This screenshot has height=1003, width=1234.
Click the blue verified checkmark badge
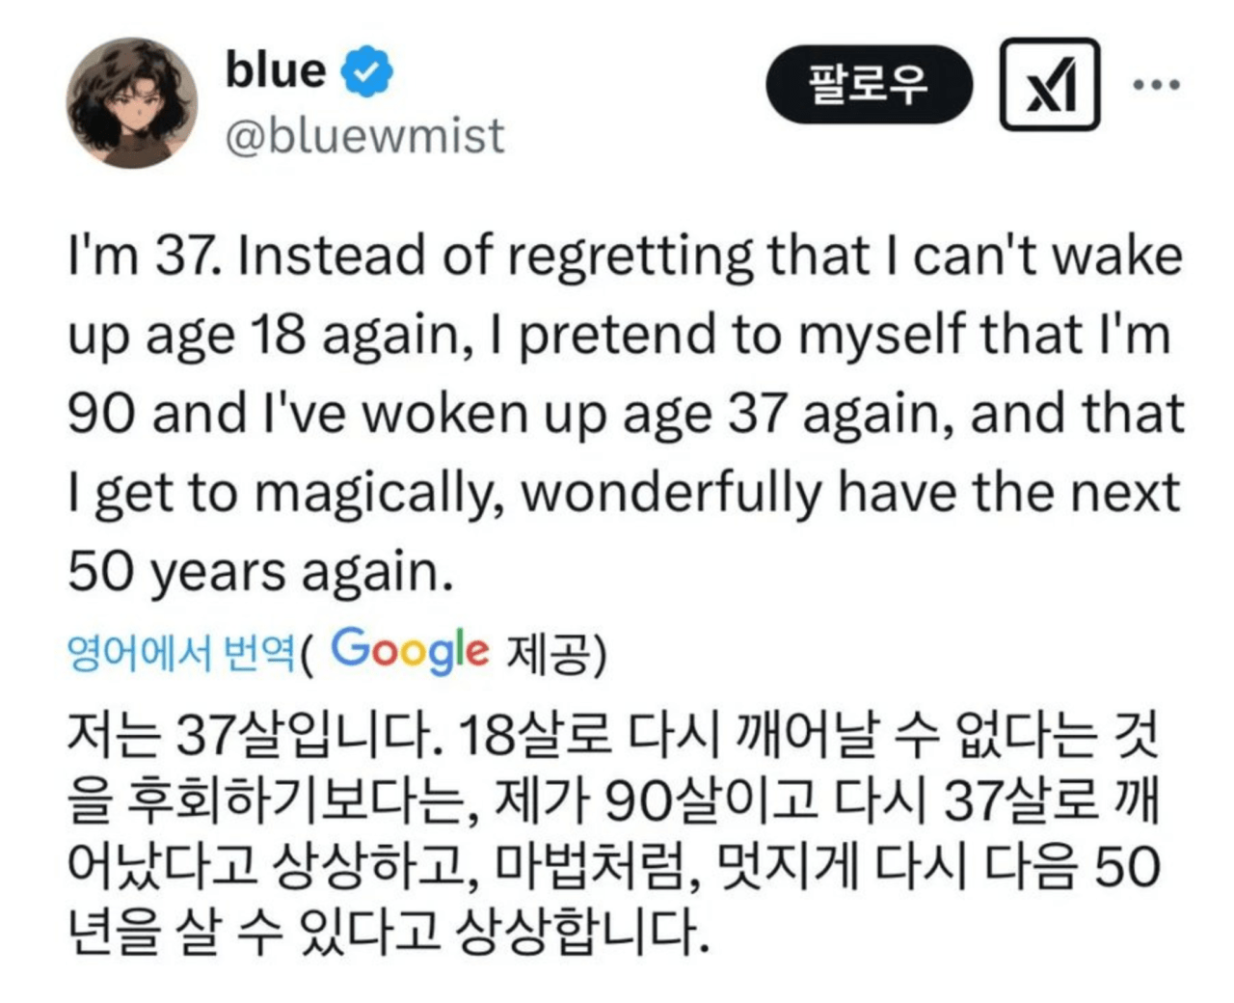click(367, 72)
